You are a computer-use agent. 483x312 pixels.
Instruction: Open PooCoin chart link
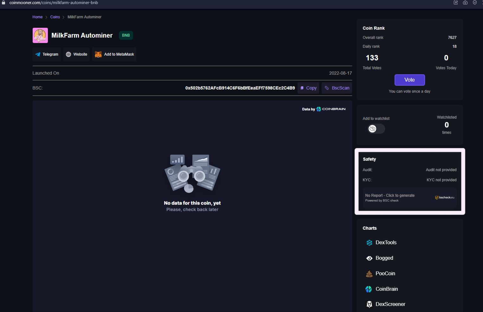tap(381, 274)
